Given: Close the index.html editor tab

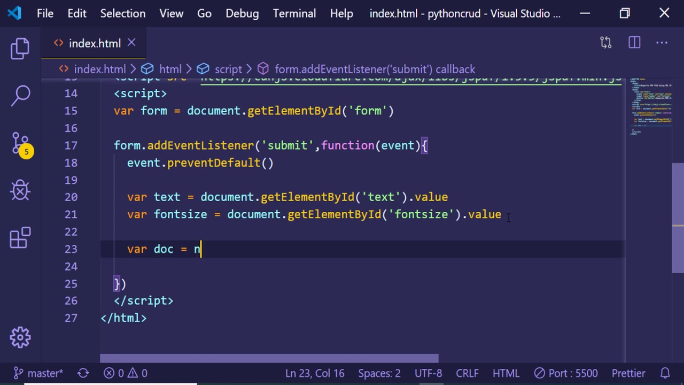Looking at the screenshot, I should point(131,43).
